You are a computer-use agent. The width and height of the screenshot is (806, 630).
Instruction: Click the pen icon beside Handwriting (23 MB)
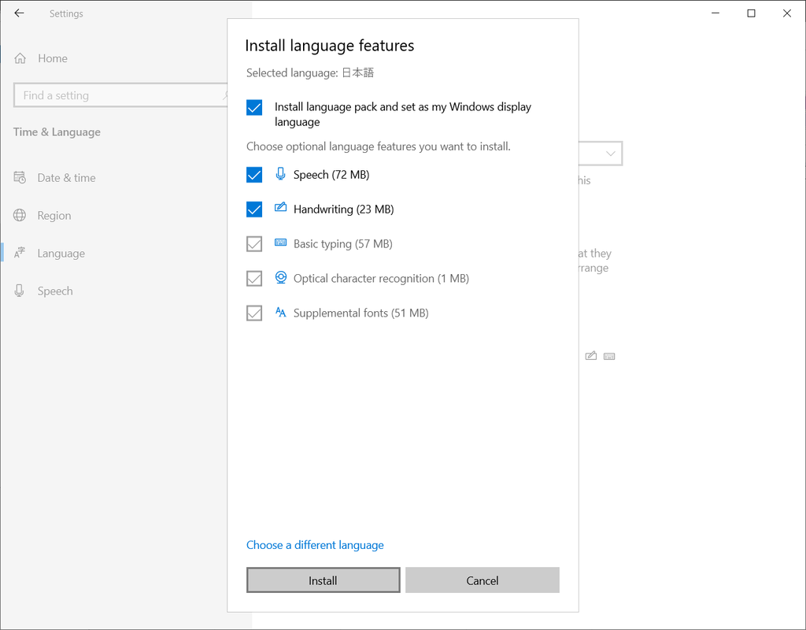pyautogui.click(x=281, y=207)
